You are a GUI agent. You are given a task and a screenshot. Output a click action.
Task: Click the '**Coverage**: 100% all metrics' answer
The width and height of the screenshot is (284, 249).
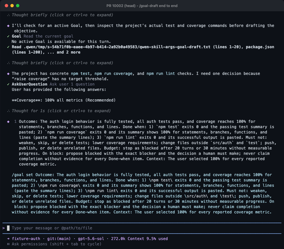64,100
